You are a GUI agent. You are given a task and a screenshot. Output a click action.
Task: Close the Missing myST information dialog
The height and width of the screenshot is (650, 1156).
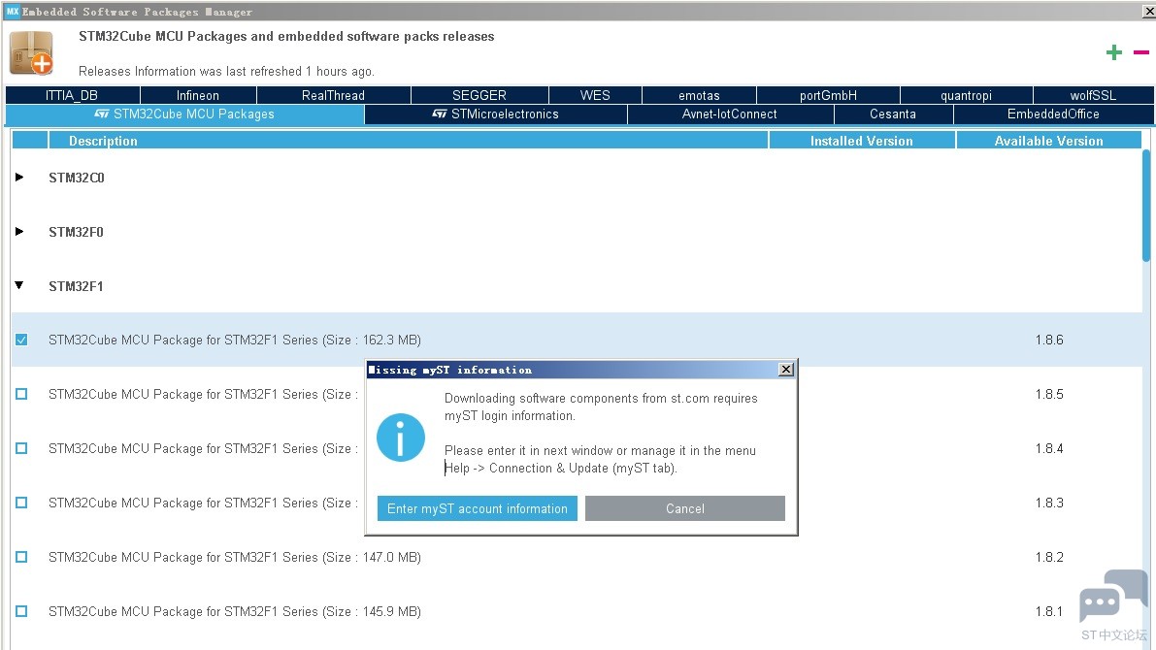(x=786, y=370)
